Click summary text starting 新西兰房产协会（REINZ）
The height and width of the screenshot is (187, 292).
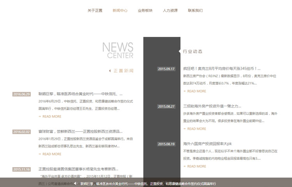230,80
